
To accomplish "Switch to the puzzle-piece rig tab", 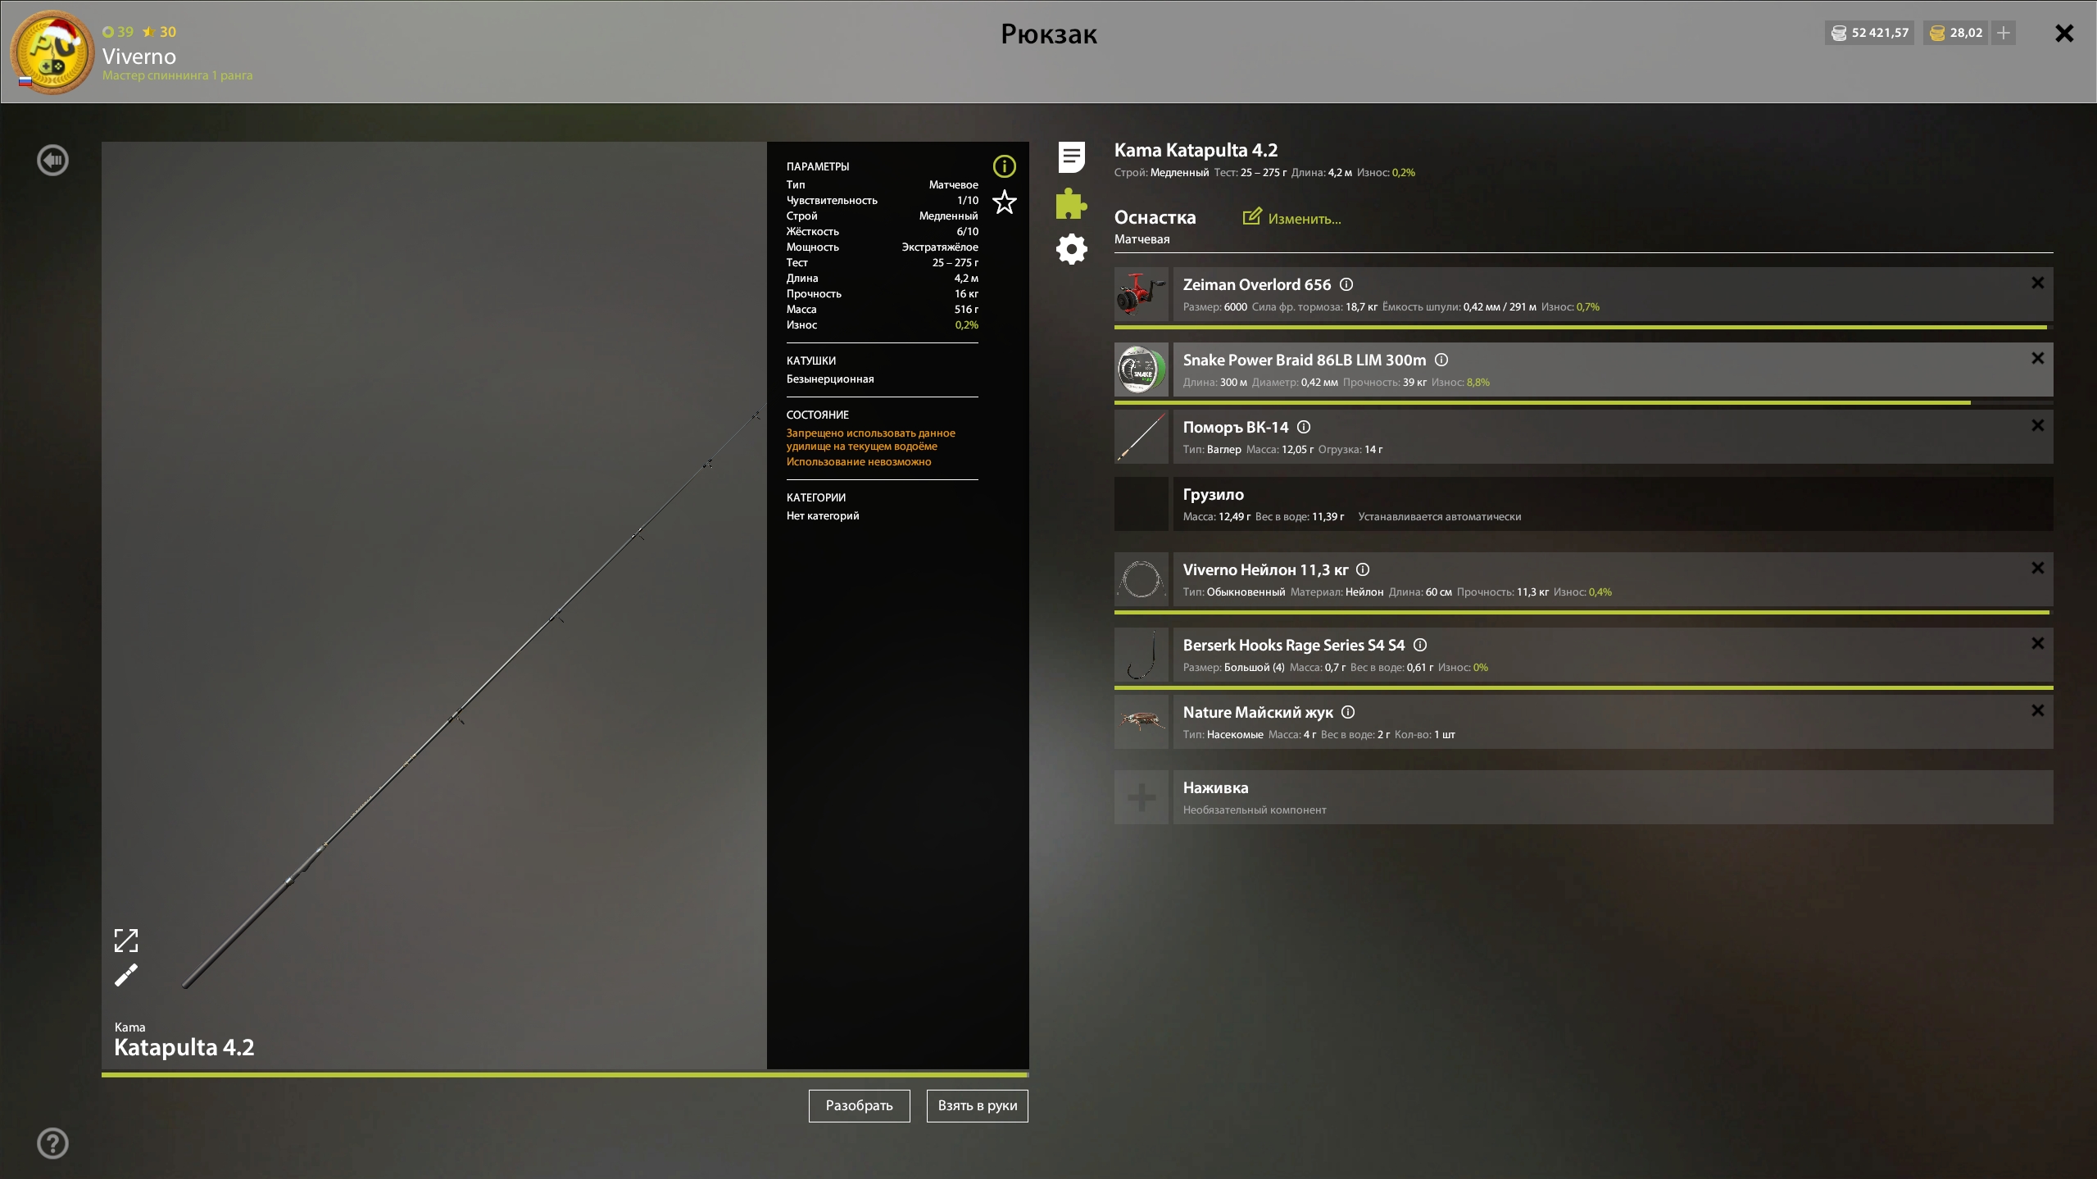I will point(1071,203).
